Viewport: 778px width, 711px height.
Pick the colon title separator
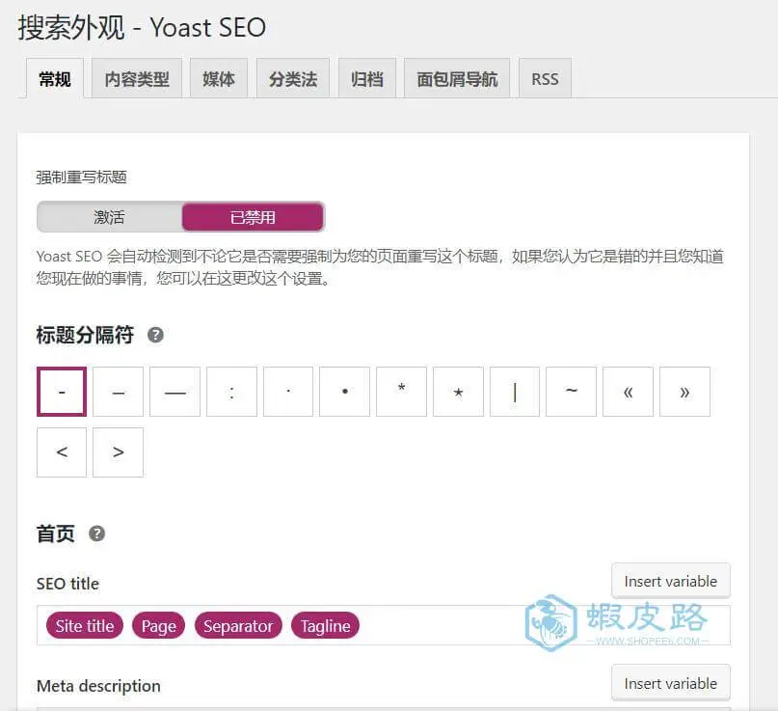click(231, 392)
